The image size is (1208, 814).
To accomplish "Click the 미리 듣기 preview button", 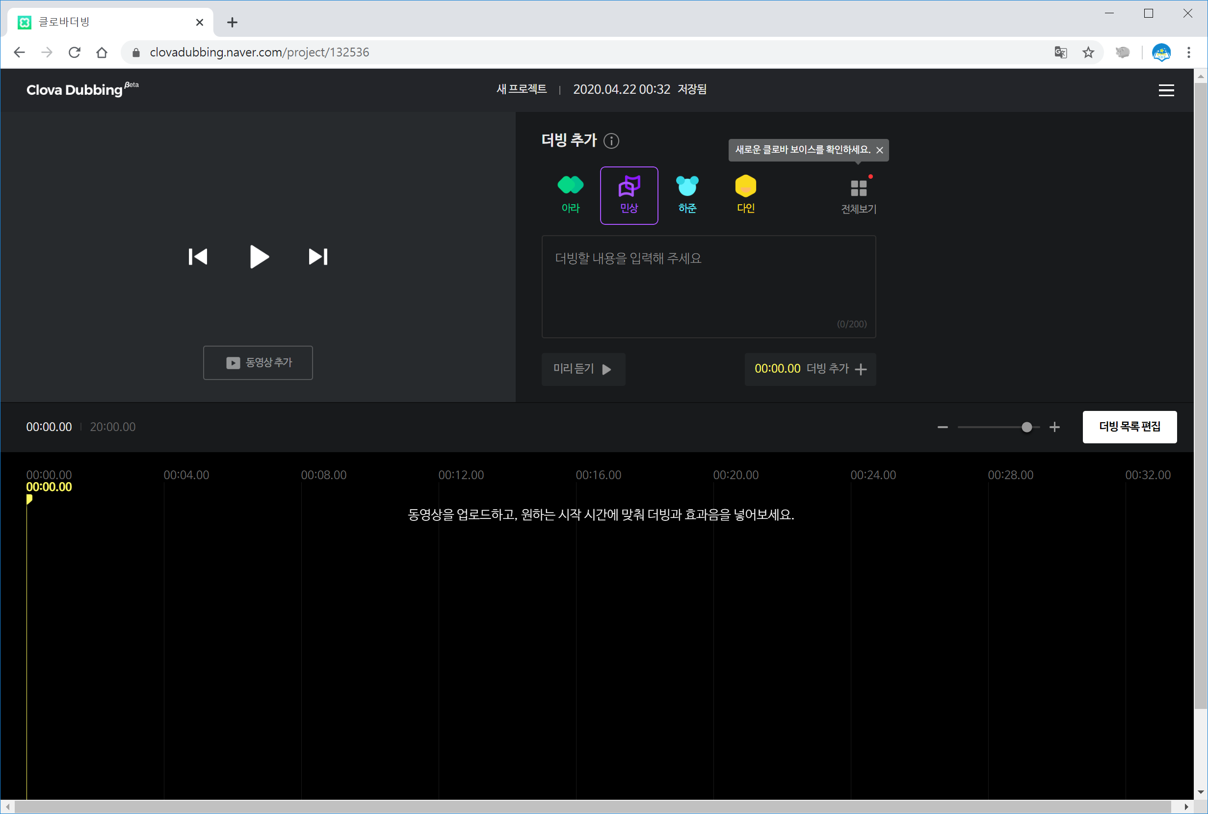I will click(x=583, y=369).
